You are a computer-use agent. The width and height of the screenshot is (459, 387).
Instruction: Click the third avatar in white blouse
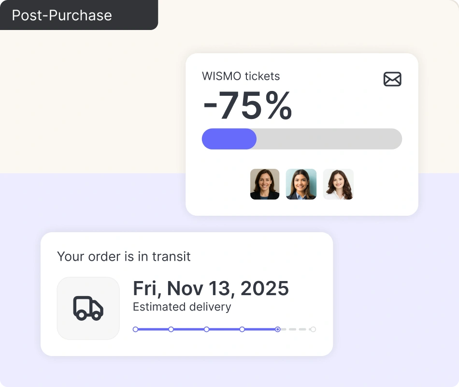pyautogui.click(x=338, y=184)
